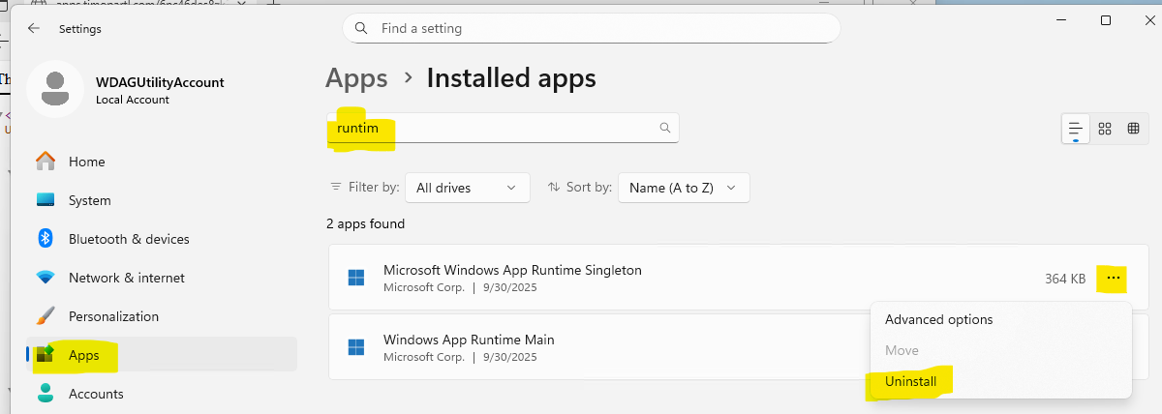Expand the Sort by Name dropdown

(x=683, y=188)
